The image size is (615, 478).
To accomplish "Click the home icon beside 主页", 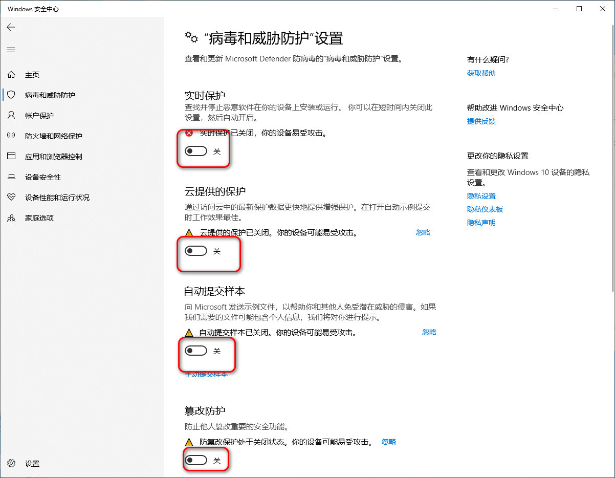I will (11, 75).
